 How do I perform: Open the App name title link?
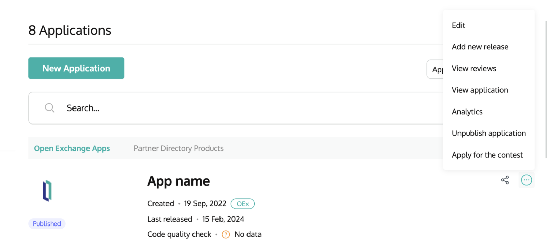178,181
